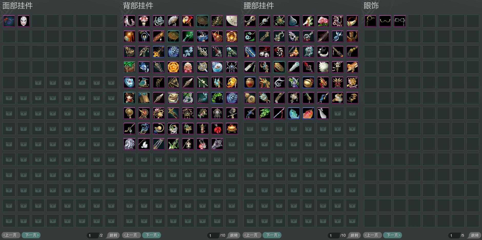Image resolution: width=482 pixels, height=240 pixels.
Task: Pick the pink-haired doll back pendant
Action: click(188, 67)
